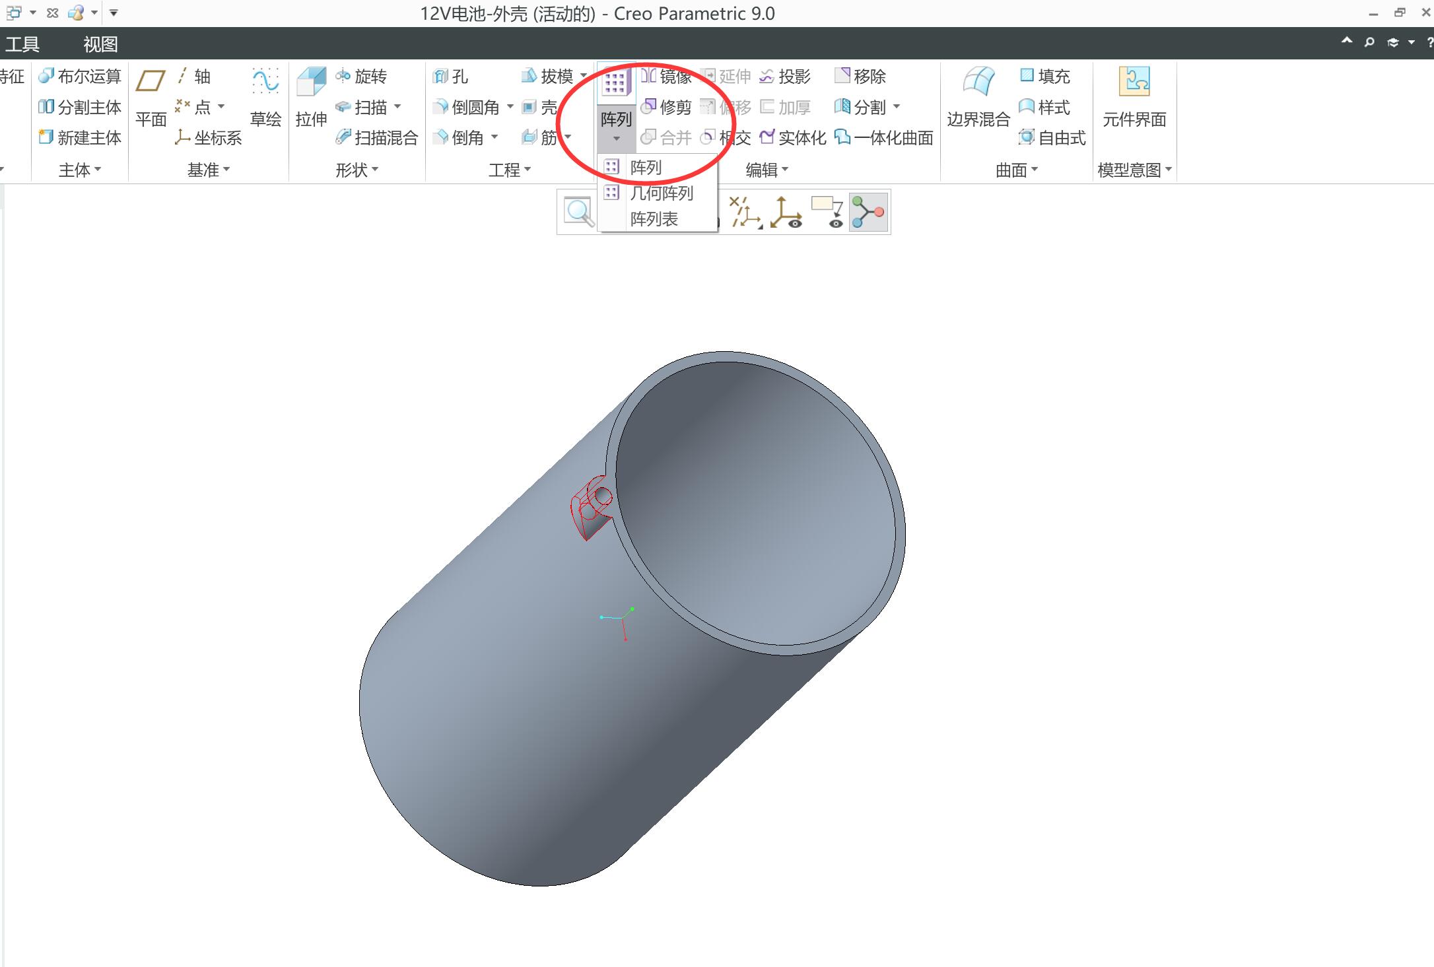Viewport: 1434px width, 967px height.
Task: Select the 布尔运算 boolean operations tool
Action: (80, 77)
